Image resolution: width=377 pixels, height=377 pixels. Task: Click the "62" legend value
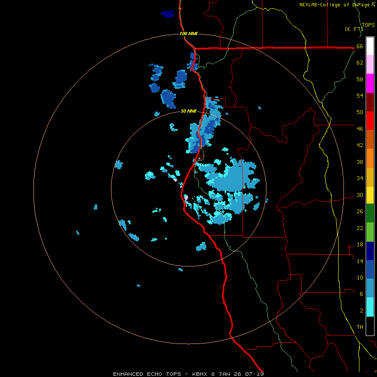(360, 63)
